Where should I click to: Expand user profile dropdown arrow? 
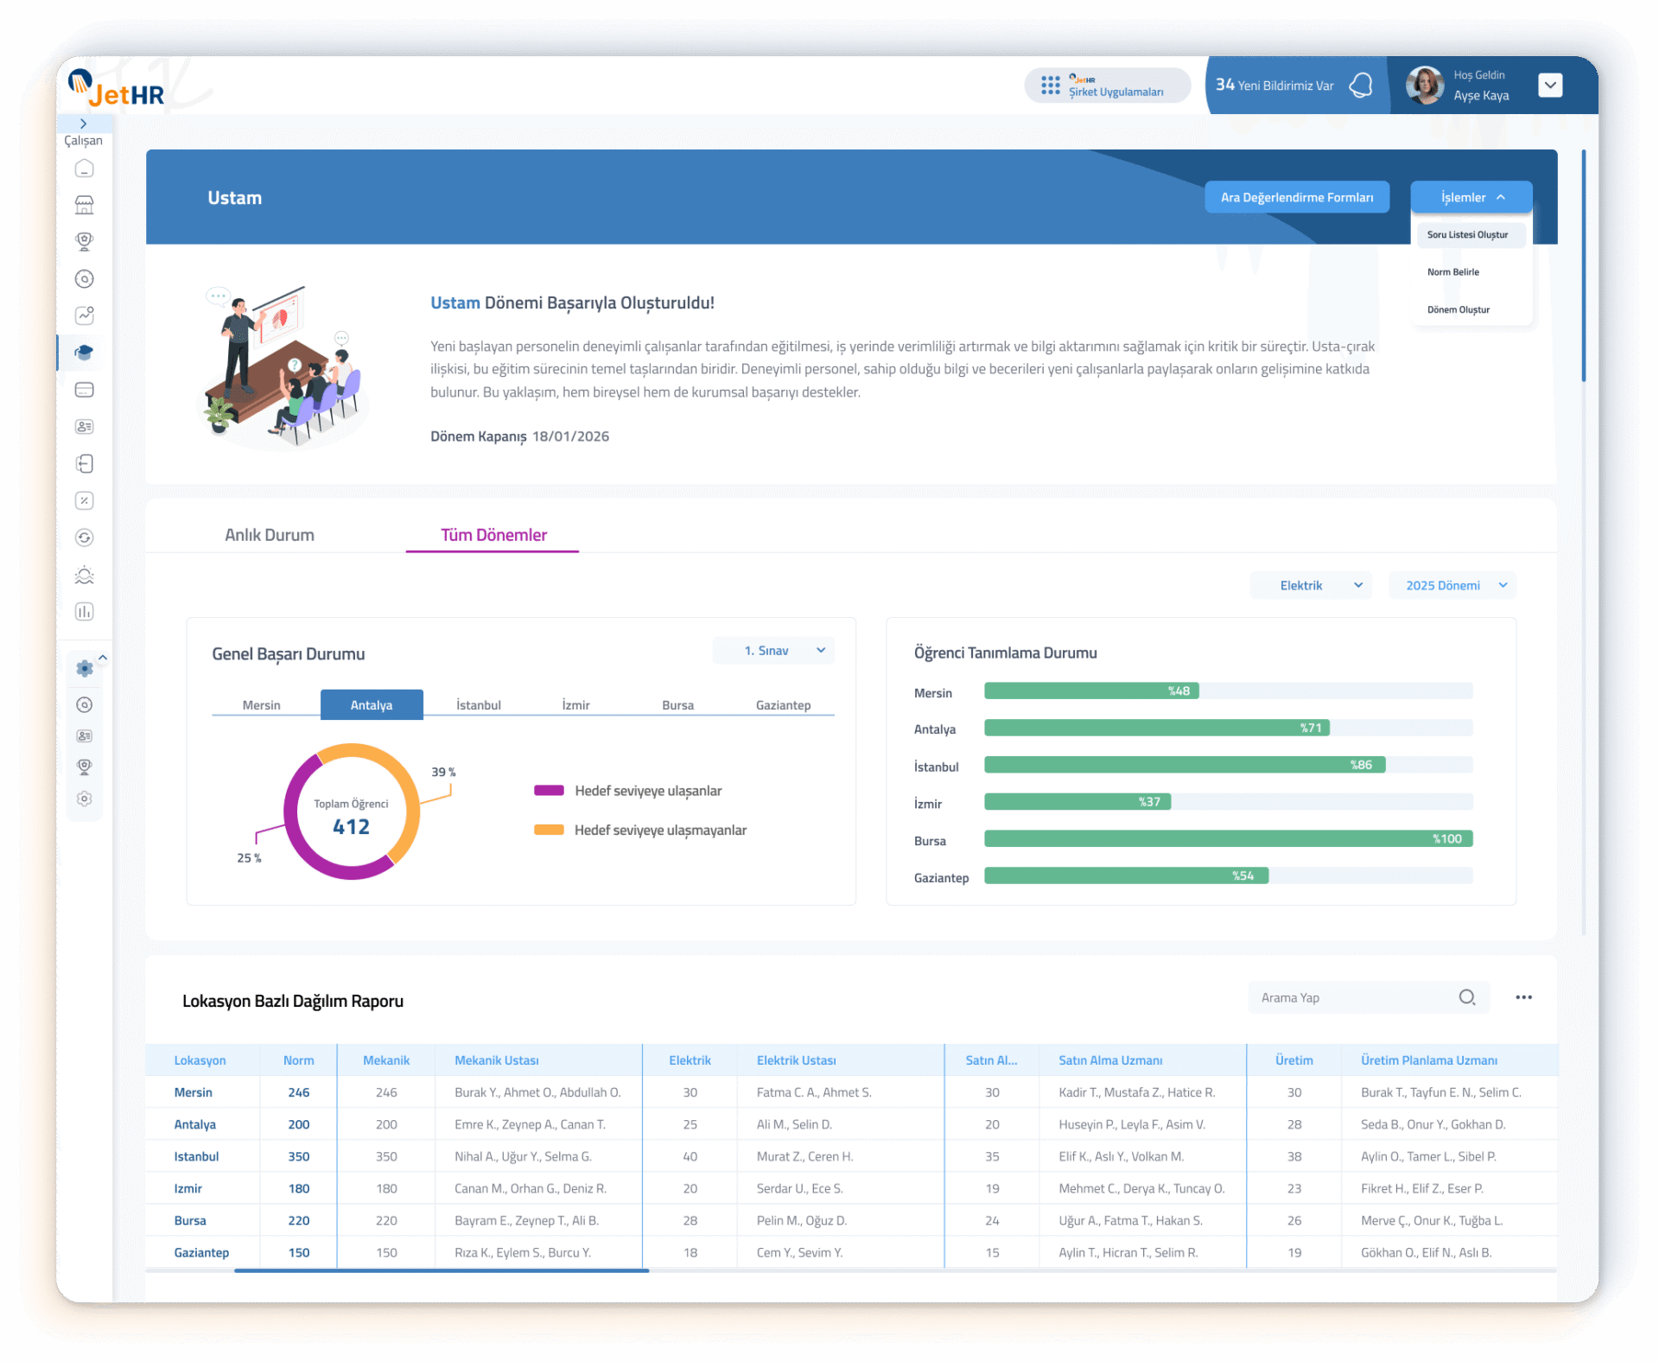(x=1550, y=85)
